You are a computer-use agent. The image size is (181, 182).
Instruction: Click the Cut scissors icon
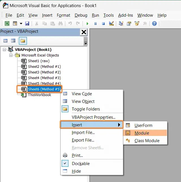pyautogui.click(x=36, y=23)
